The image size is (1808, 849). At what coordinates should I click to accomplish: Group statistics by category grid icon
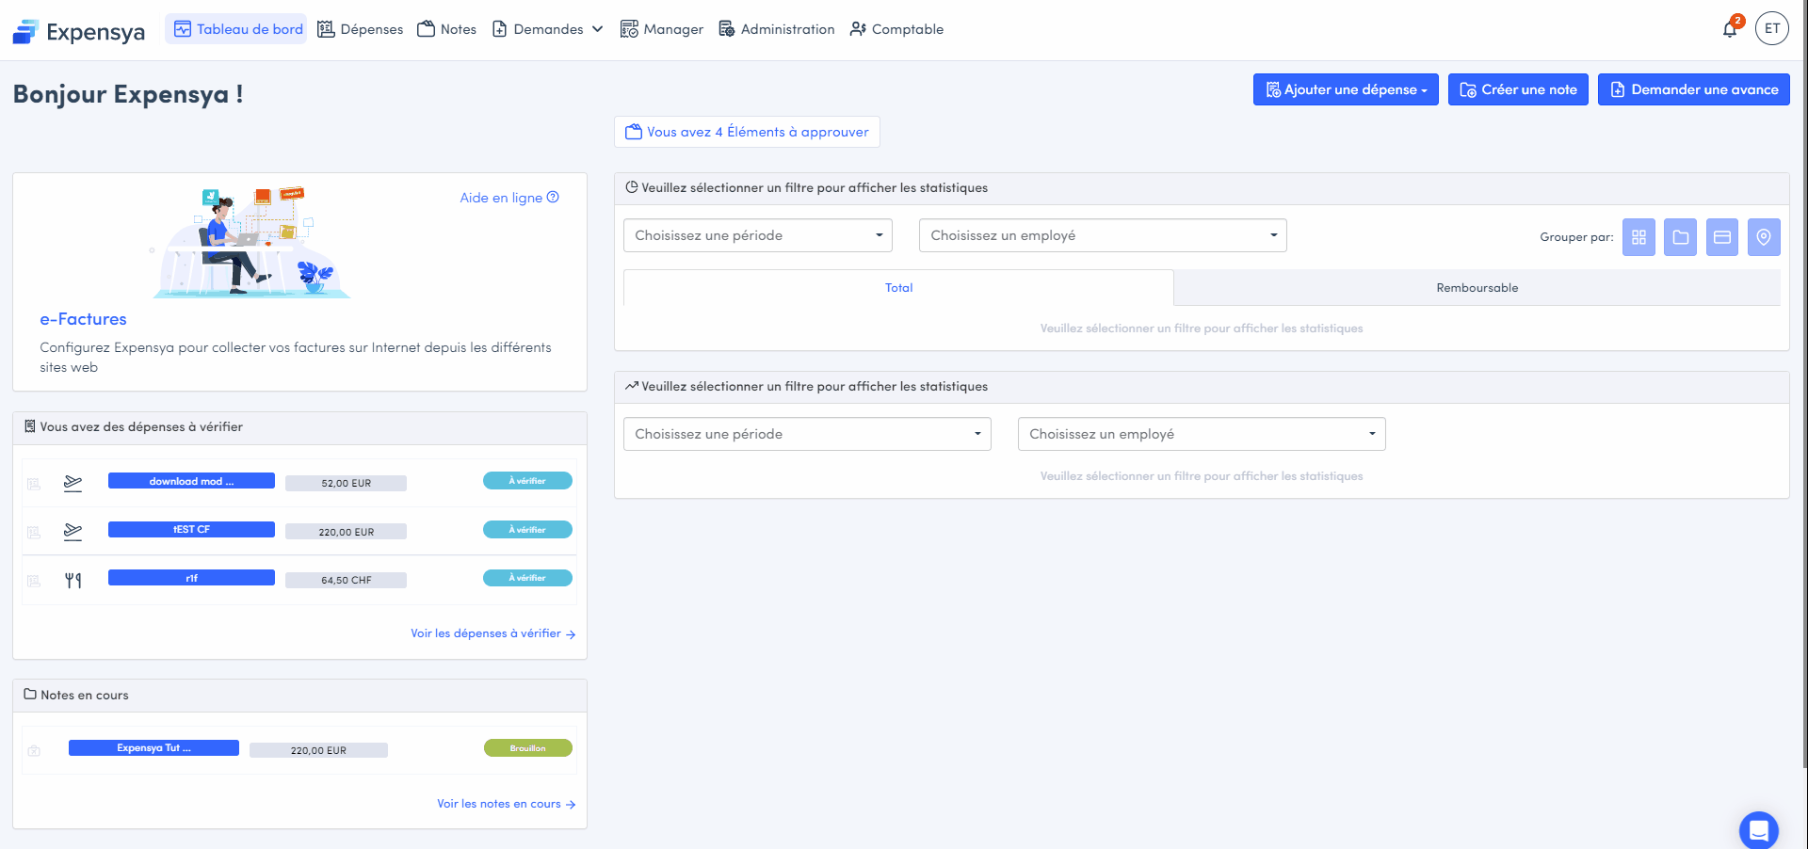coord(1638,237)
